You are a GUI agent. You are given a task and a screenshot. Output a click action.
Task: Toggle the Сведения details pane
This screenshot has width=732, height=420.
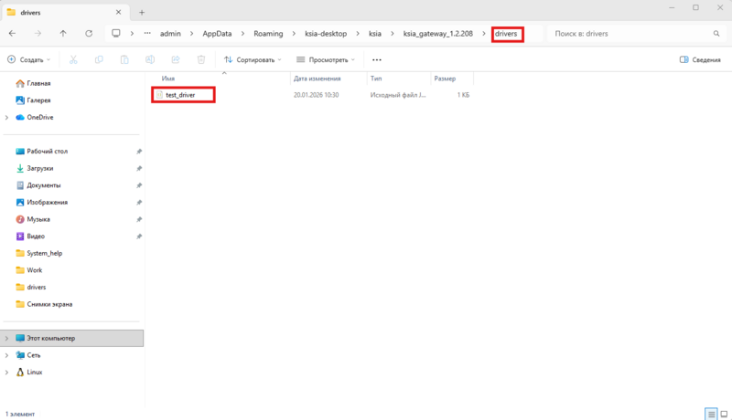point(700,59)
